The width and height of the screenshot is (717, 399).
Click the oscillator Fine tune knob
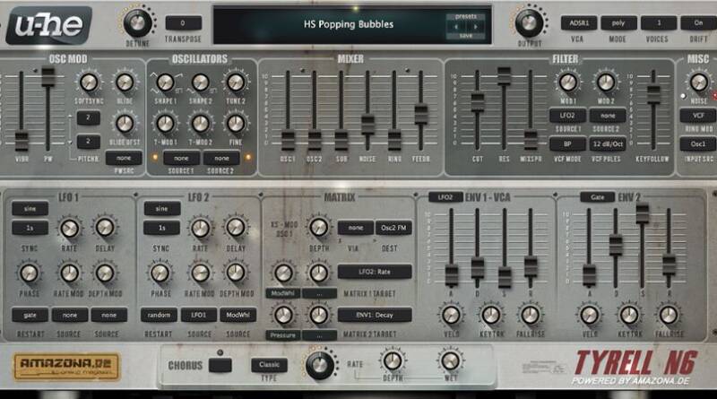(236, 123)
